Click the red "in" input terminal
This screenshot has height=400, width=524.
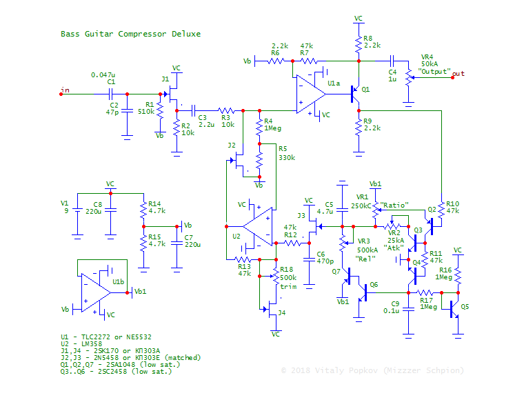click(62, 94)
